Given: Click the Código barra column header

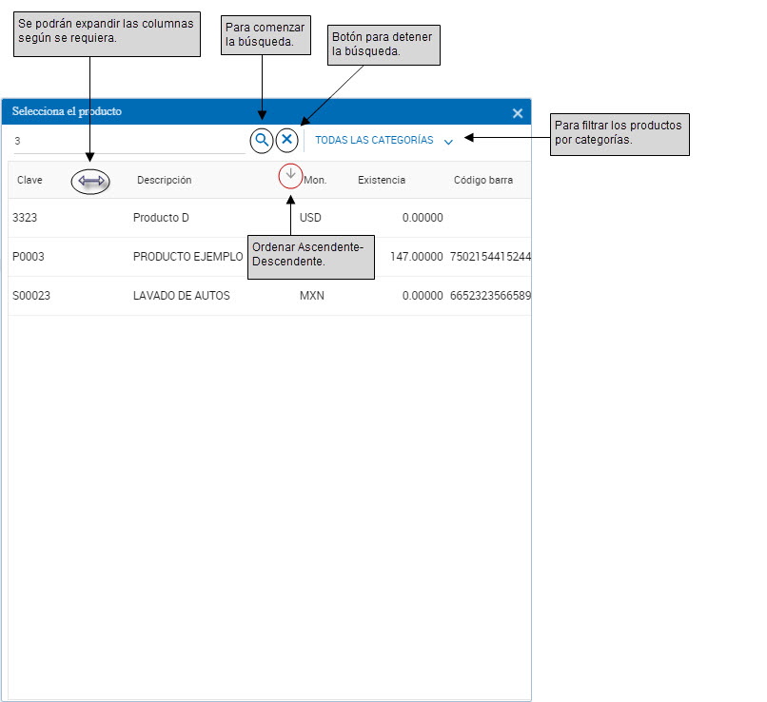Looking at the screenshot, I should (x=483, y=181).
